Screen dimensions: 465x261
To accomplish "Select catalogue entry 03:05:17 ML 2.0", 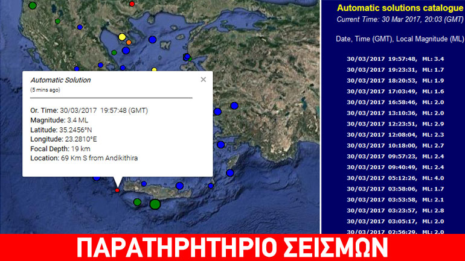I will (396, 221).
